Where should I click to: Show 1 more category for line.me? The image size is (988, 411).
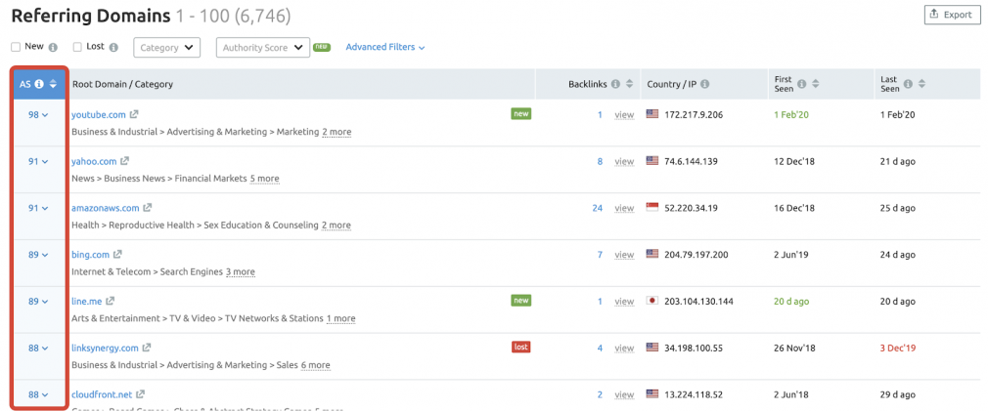click(x=340, y=318)
